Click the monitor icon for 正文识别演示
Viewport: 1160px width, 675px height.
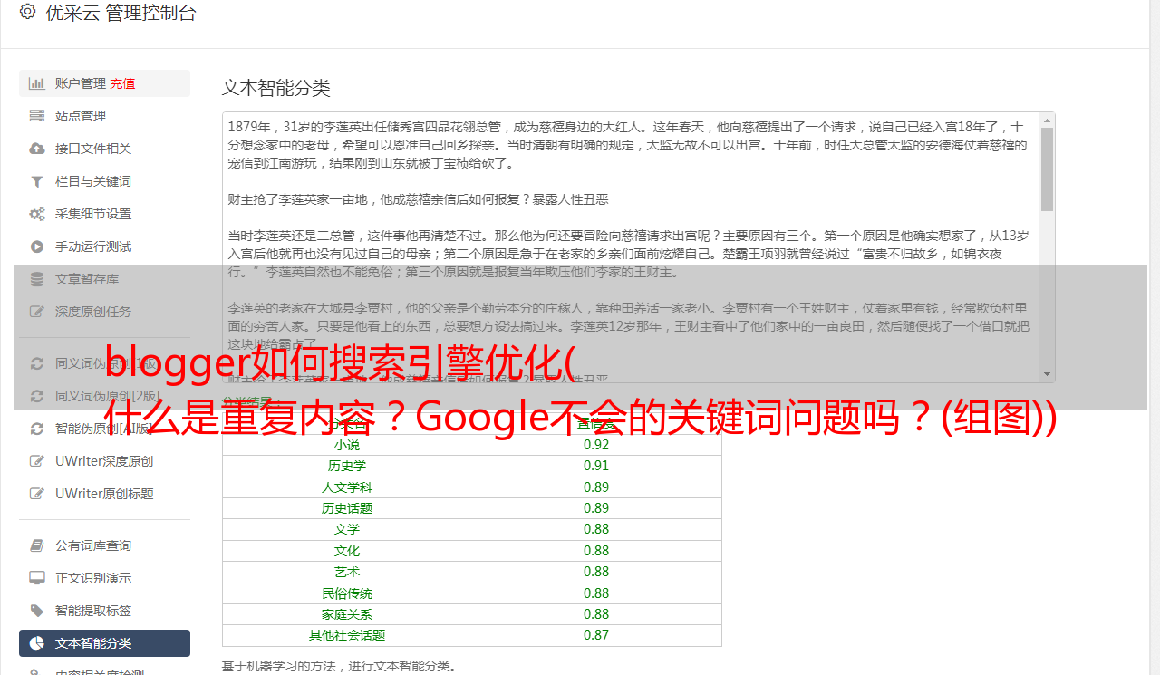coord(37,578)
